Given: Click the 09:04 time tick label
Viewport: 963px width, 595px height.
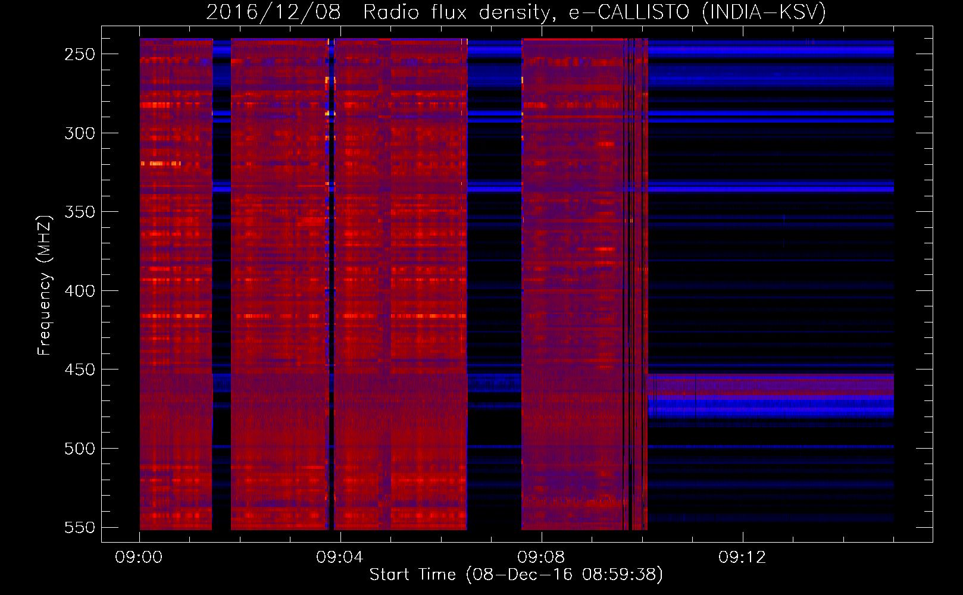Looking at the screenshot, I should 340,558.
